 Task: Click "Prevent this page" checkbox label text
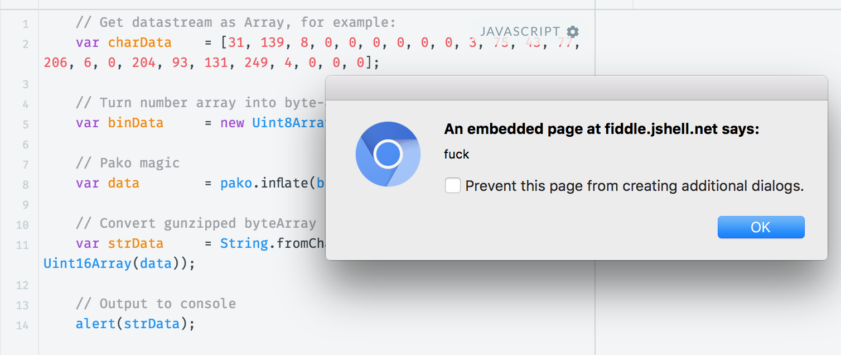coord(635,186)
